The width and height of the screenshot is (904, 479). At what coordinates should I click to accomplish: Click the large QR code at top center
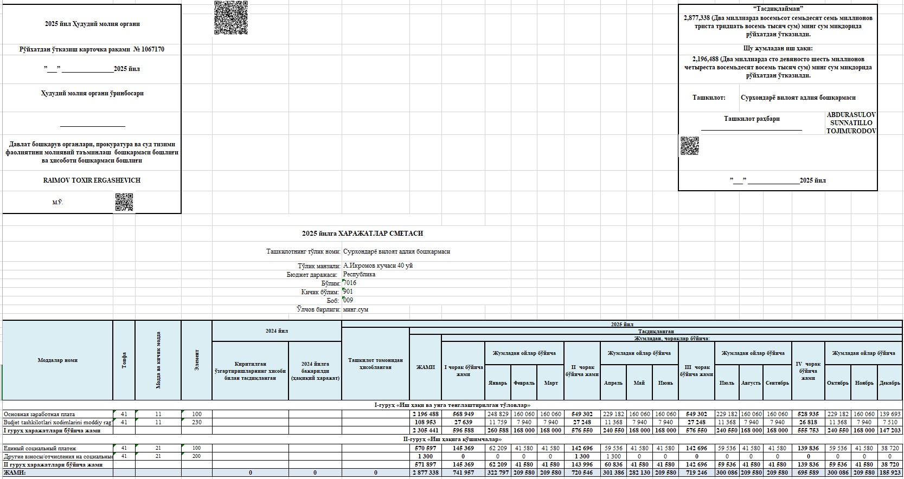[x=231, y=18]
